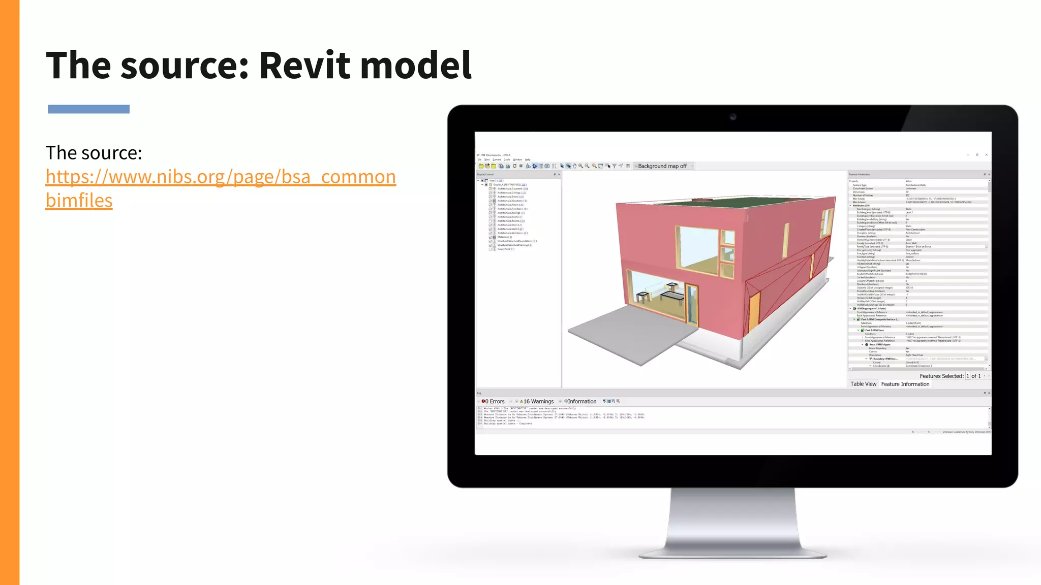Click the Refresh toolbar icon

(x=514, y=166)
